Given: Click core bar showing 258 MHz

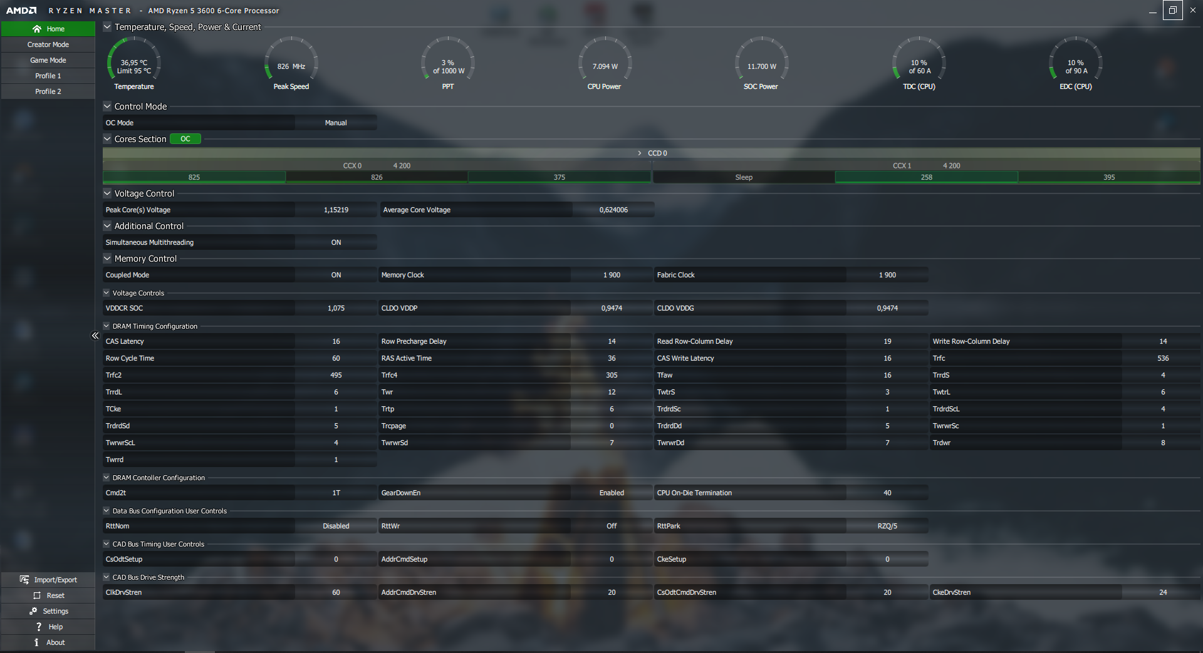Looking at the screenshot, I should pyautogui.click(x=927, y=177).
